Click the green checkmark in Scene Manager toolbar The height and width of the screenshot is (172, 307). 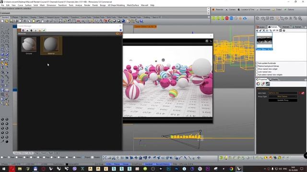pyautogui.click(x=44, y=30)
